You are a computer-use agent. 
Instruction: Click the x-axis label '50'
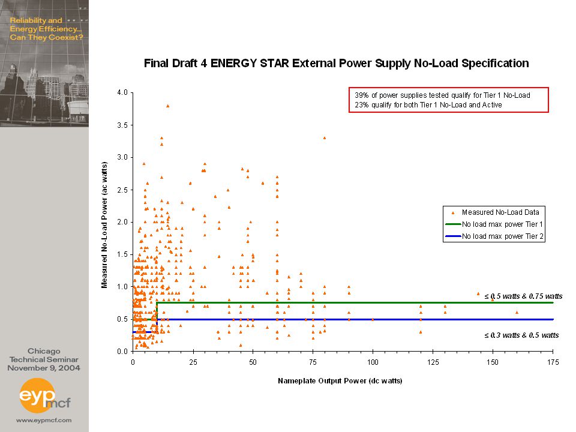[x=253, y=362]
